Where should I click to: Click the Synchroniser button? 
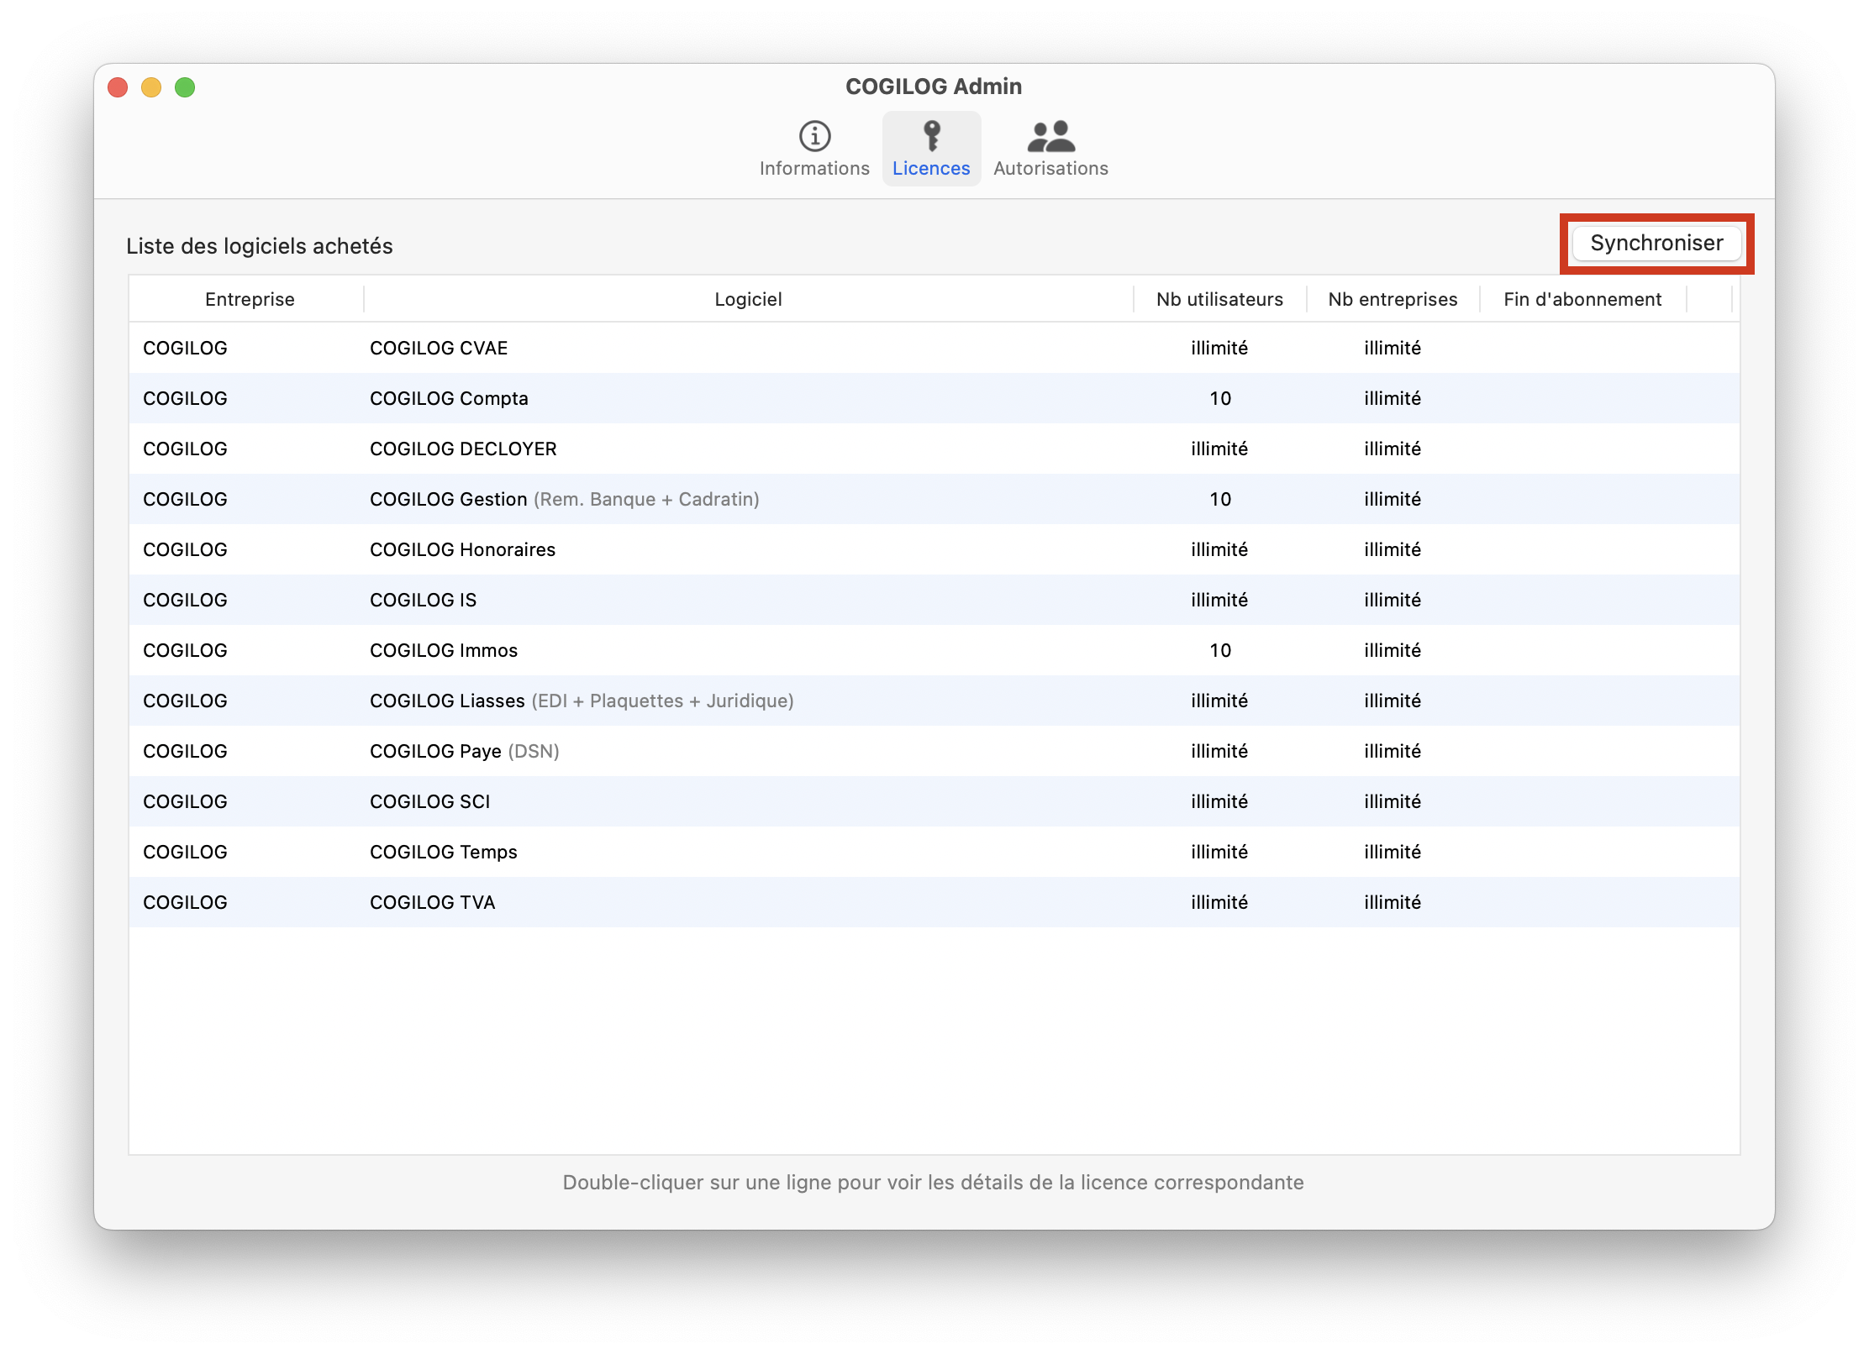click(x=1656, y=243)
